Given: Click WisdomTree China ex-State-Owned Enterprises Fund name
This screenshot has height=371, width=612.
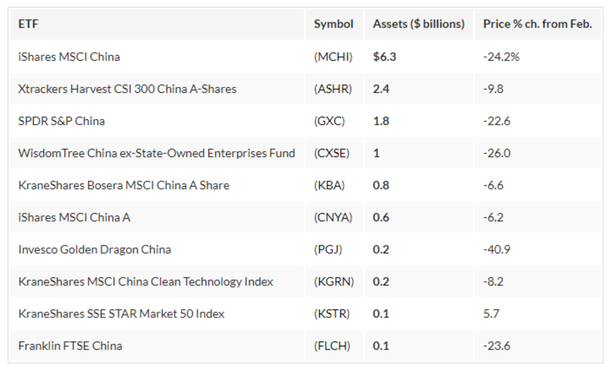Looking at the screenshot, I should [x=156, y=153].
